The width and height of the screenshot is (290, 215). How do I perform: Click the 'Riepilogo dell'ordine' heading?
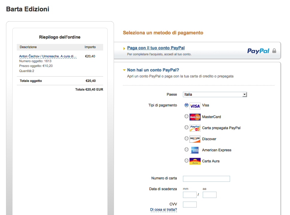60,37
